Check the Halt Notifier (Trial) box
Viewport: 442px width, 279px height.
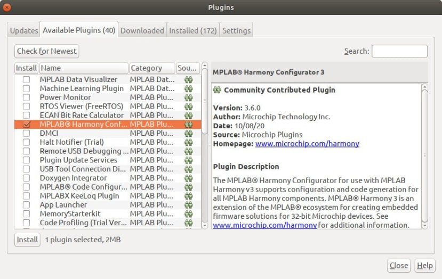click(x=26, y=142)
